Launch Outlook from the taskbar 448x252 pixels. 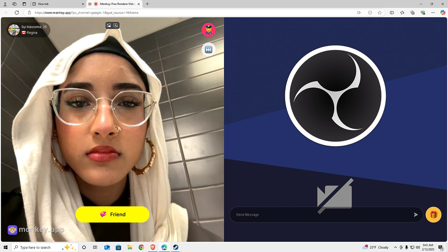(107, 247)
